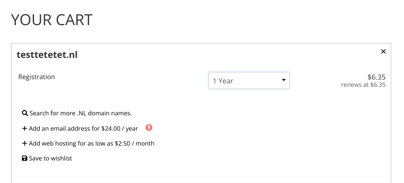Click the plus icon beside email address offer
Image resolution: width=404 pixels, height=183 pixels.
pos(24,128)
